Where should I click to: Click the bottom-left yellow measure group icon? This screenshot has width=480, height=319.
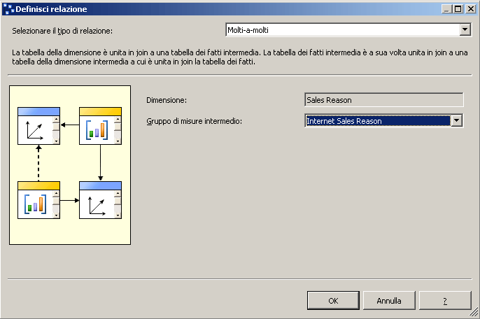coord(39,200)
